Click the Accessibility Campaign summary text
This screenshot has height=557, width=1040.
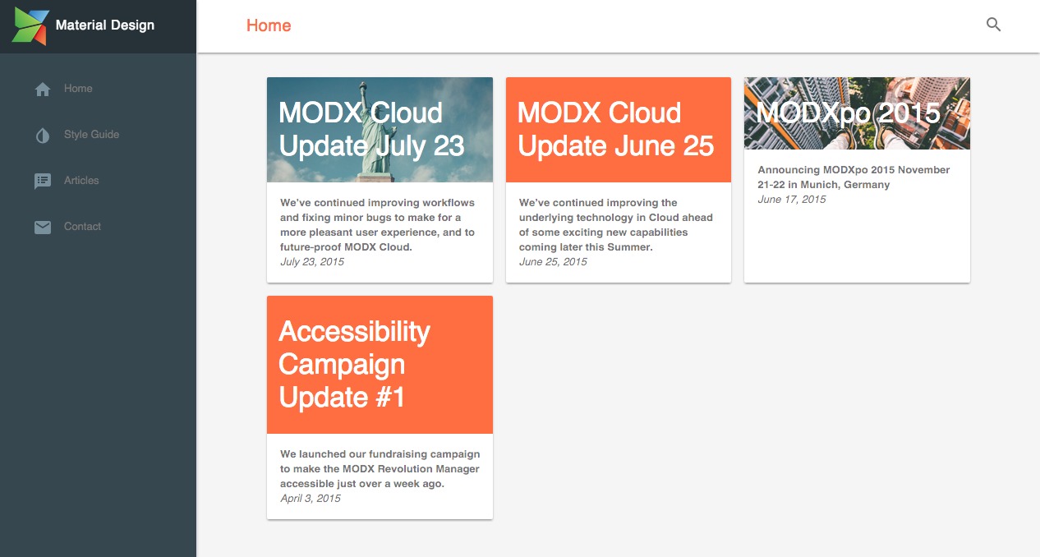coord(380,468)
